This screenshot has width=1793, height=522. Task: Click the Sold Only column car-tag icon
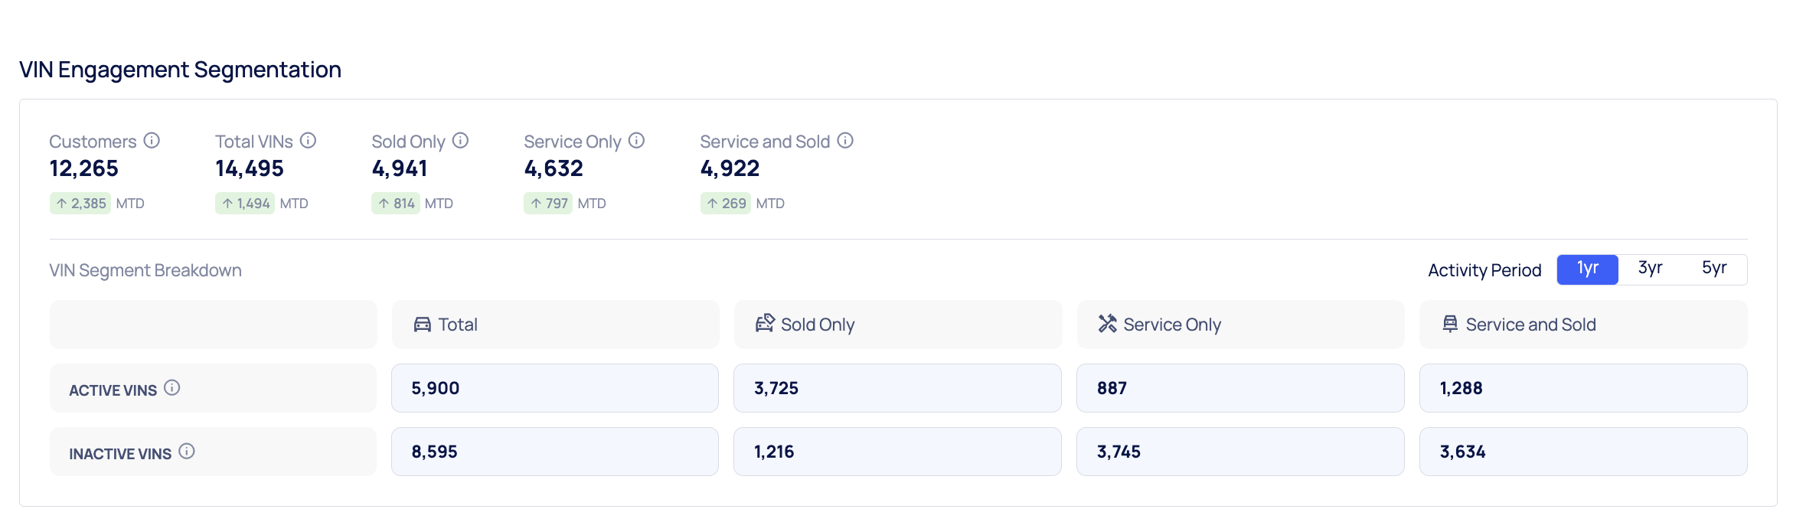(764, 324)
